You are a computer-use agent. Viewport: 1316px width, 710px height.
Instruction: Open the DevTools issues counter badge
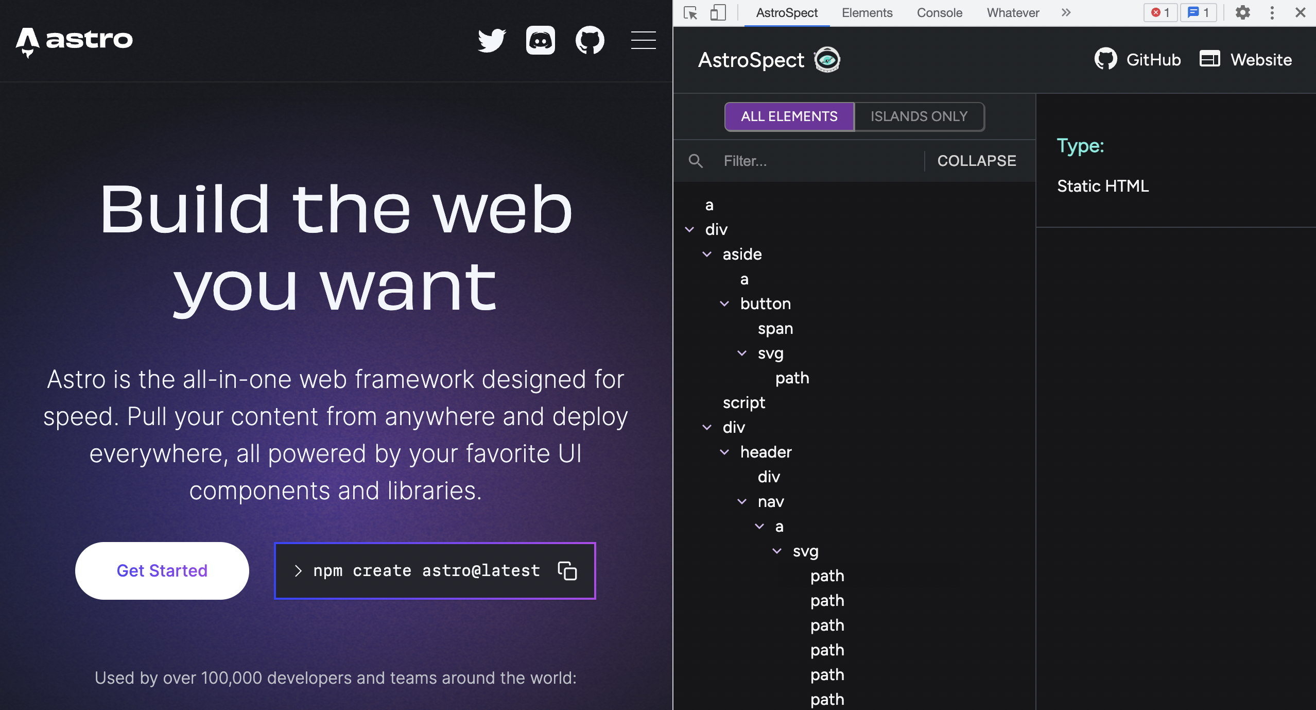pos(1199,12)
